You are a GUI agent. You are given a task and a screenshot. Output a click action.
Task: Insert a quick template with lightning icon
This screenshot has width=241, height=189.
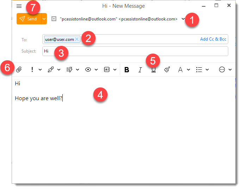click(x=69, y=69)
